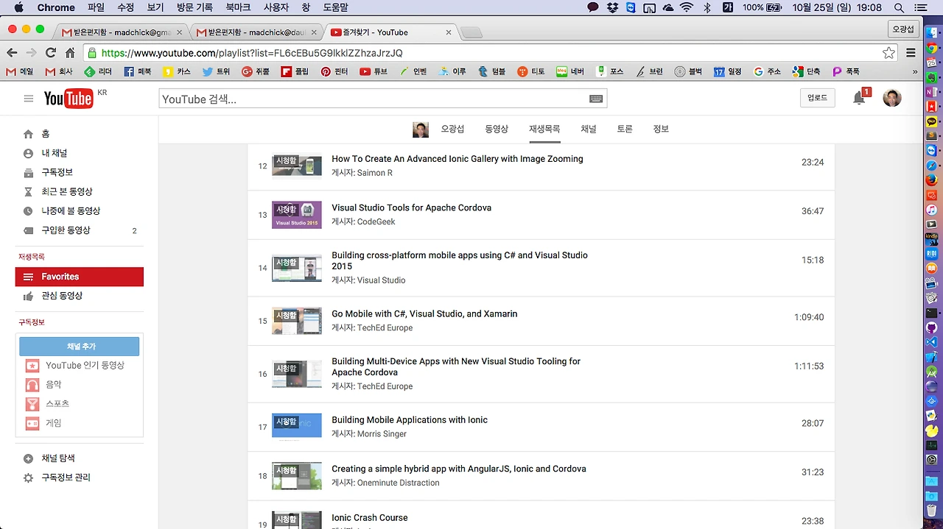Select the Home icon in YouTube sidebar
This screenshot has width=943, height=529.
[29, 134]
